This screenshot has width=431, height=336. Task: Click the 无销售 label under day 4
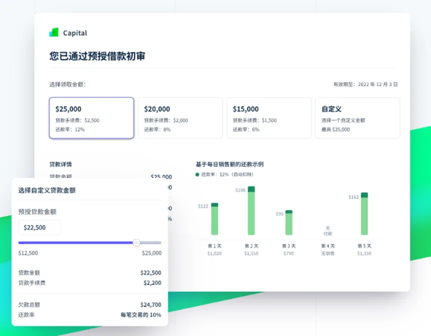(328, 254)
